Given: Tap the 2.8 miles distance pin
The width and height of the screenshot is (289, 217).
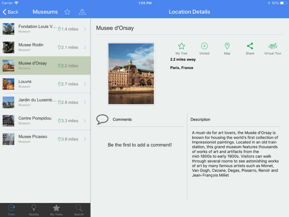Looking at the screenshot, I should [59, 102].
